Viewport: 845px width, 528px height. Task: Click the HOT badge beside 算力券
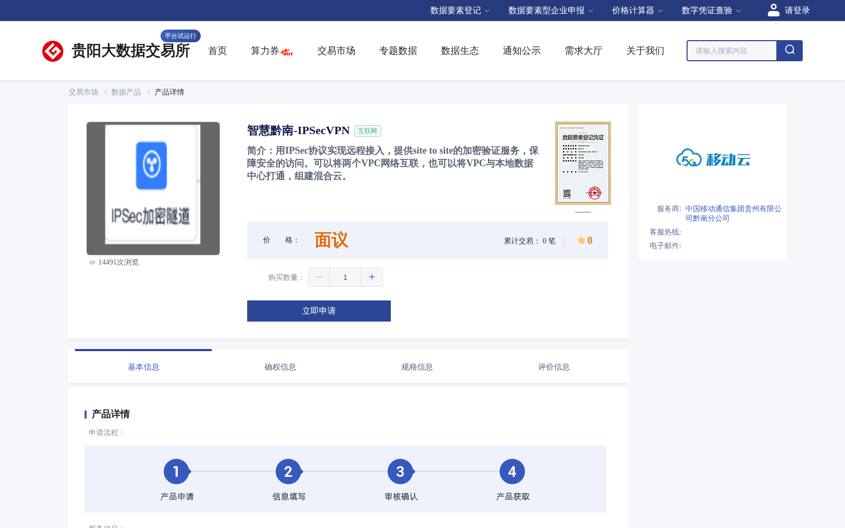pos(287,52)
